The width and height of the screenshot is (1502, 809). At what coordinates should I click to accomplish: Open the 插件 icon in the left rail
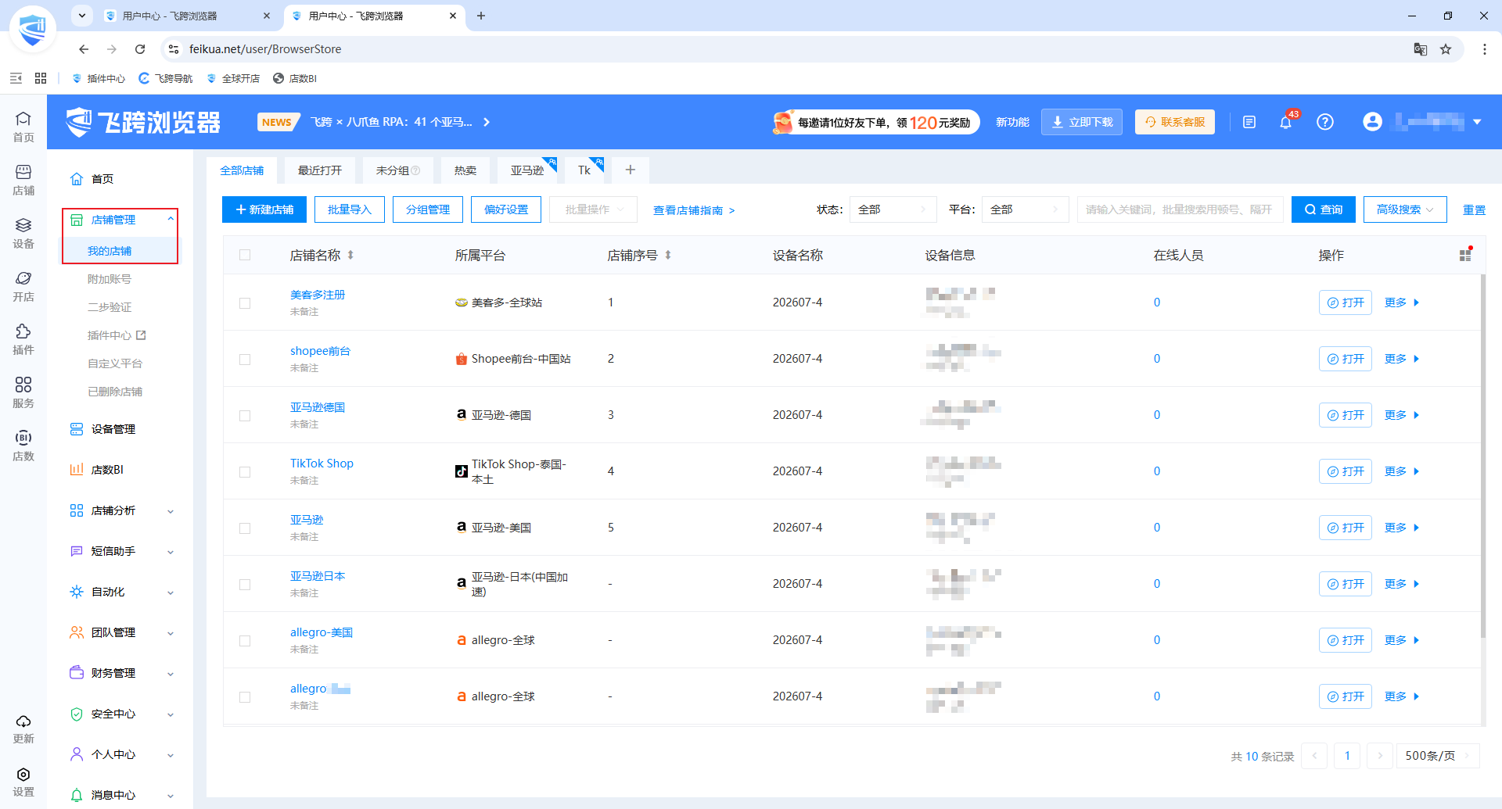pyautogui.click(x=23, y=339)
